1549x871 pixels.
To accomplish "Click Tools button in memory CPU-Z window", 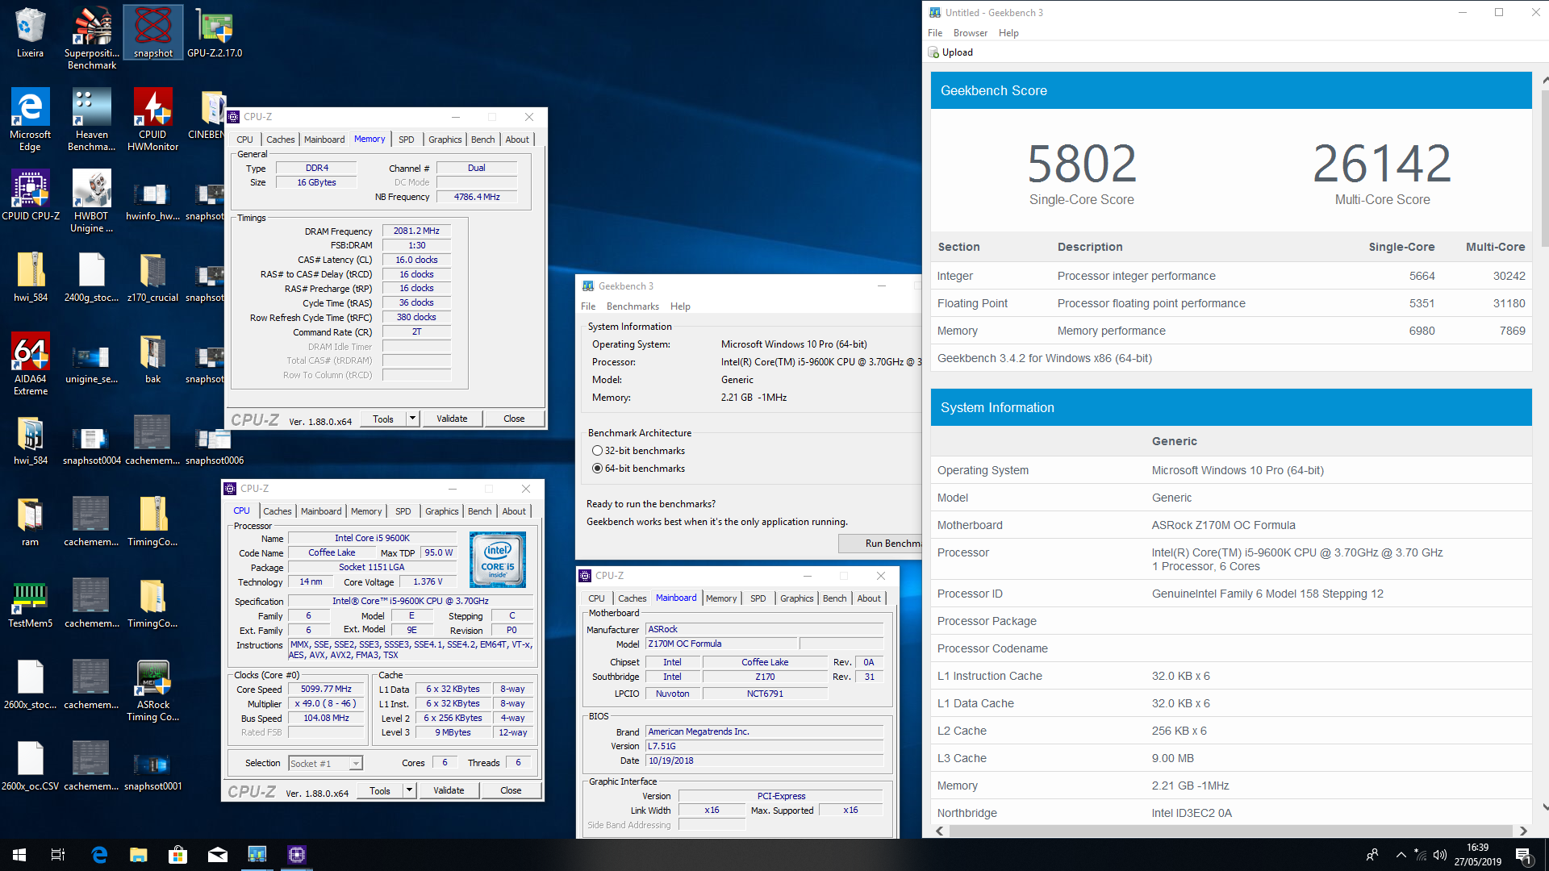I will [x=383, y=419].
